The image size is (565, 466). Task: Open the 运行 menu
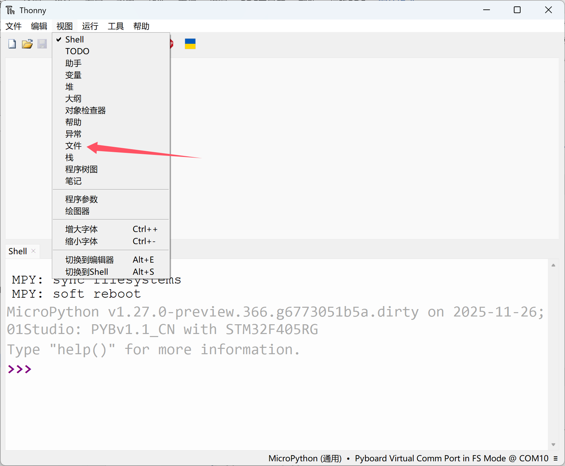coord(90,26)
